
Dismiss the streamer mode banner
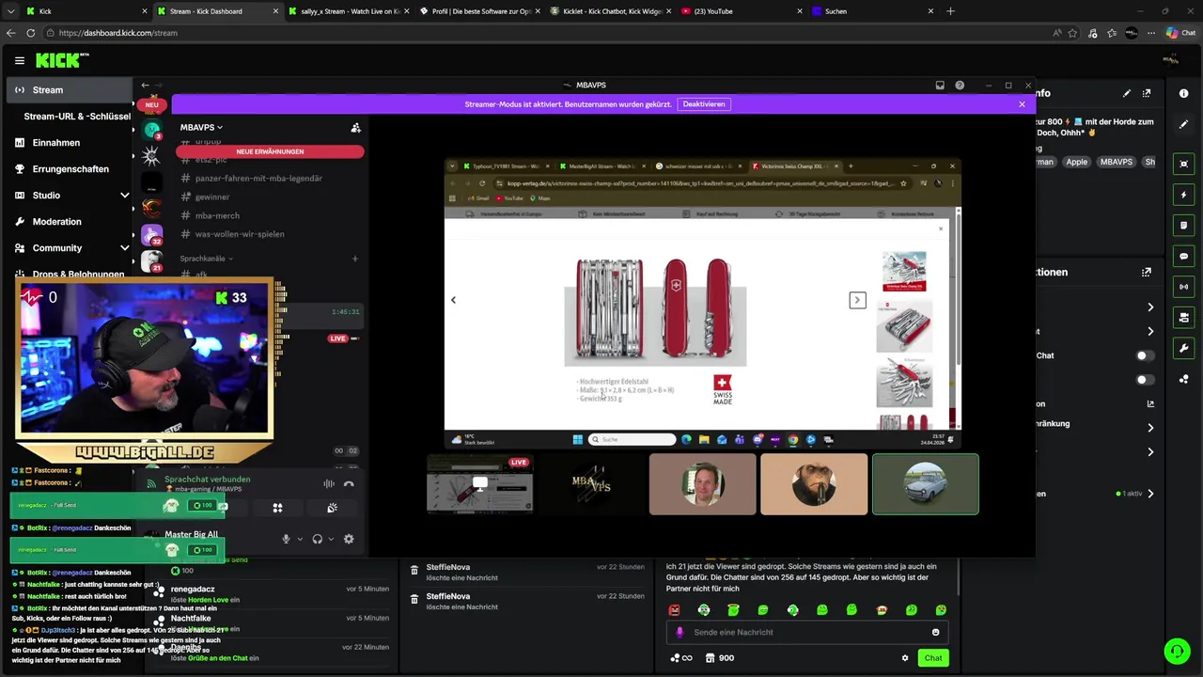(x=1022, y=104)
